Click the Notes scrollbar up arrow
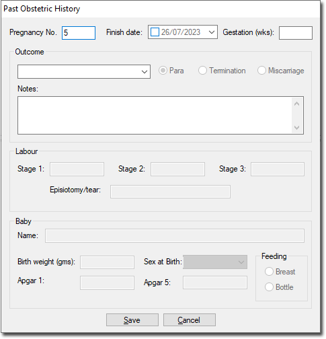Image resolution: width=326 pixels, height=339 pixels. pyautogui.click(x=297, y=104)
